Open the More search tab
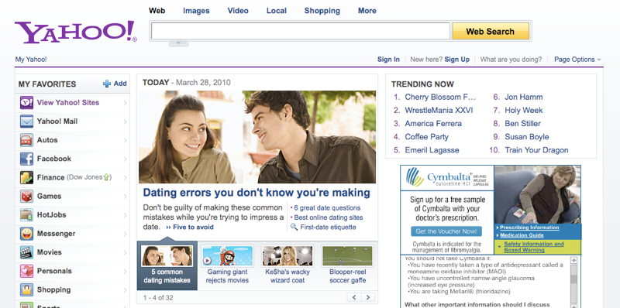The width and height of the screenshot is (620, 308). click(367, 11)
